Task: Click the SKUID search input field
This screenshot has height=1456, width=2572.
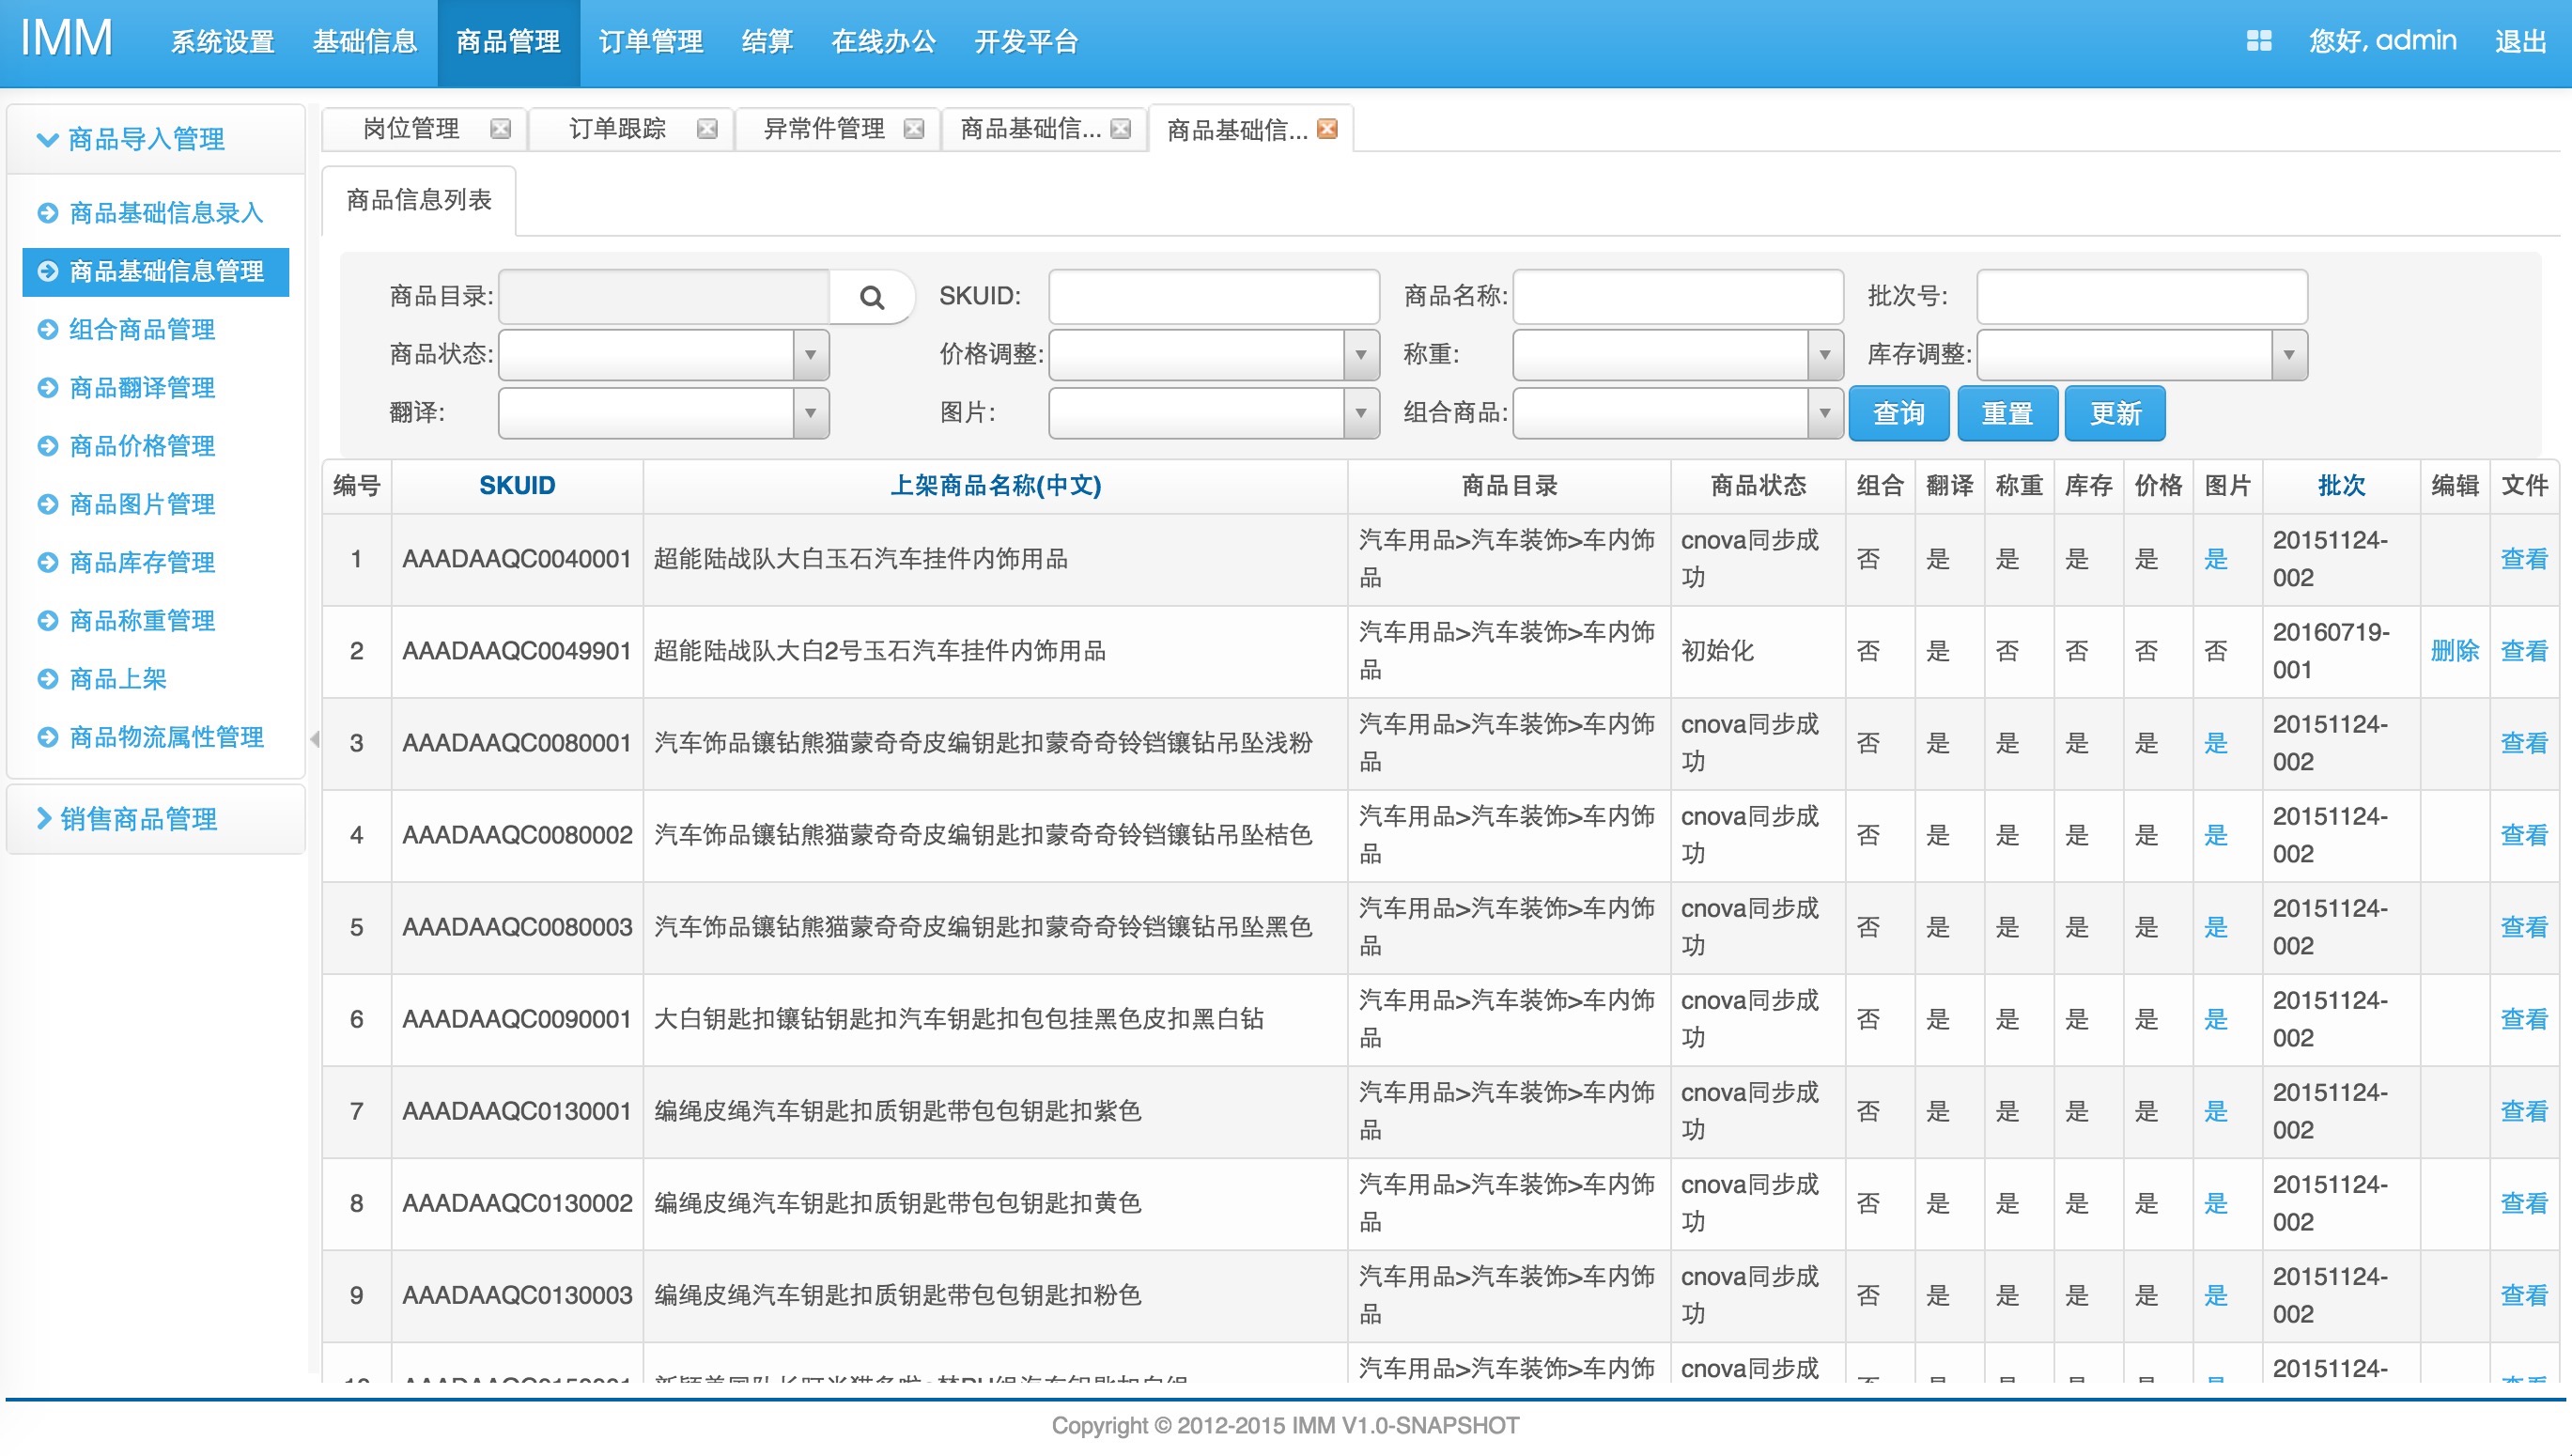Action: [x=1213, y=297]
